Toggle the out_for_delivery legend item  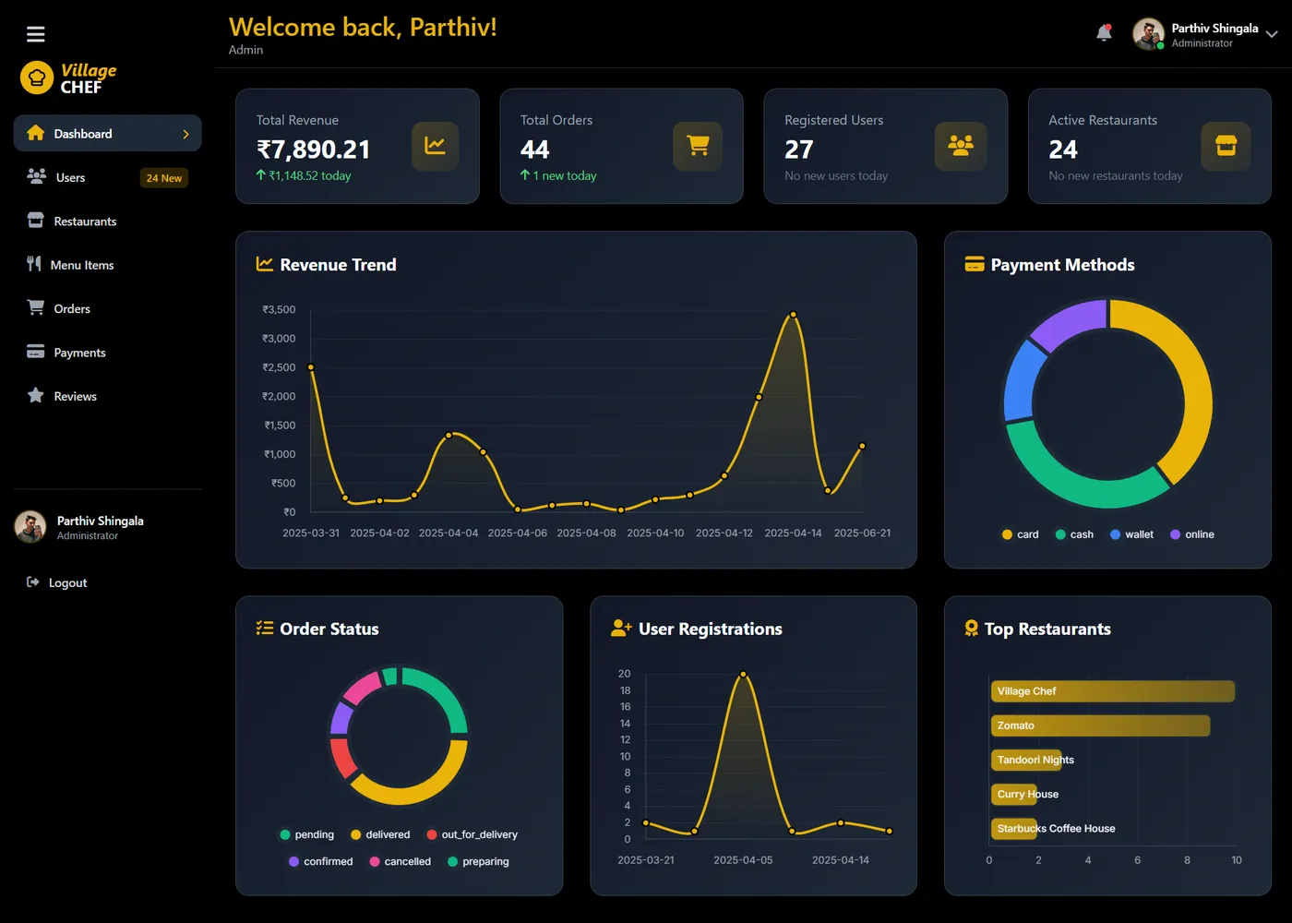[472, 834]
